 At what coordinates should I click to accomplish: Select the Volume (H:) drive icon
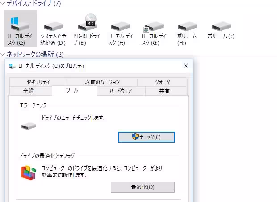point(188,26)
